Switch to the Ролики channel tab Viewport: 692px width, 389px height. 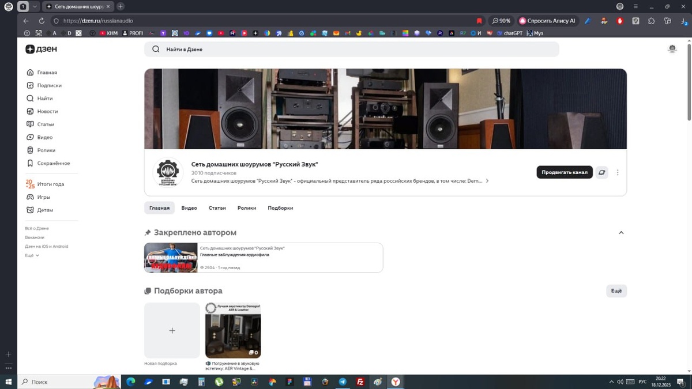pyautogui.click(x=247, y=208)
